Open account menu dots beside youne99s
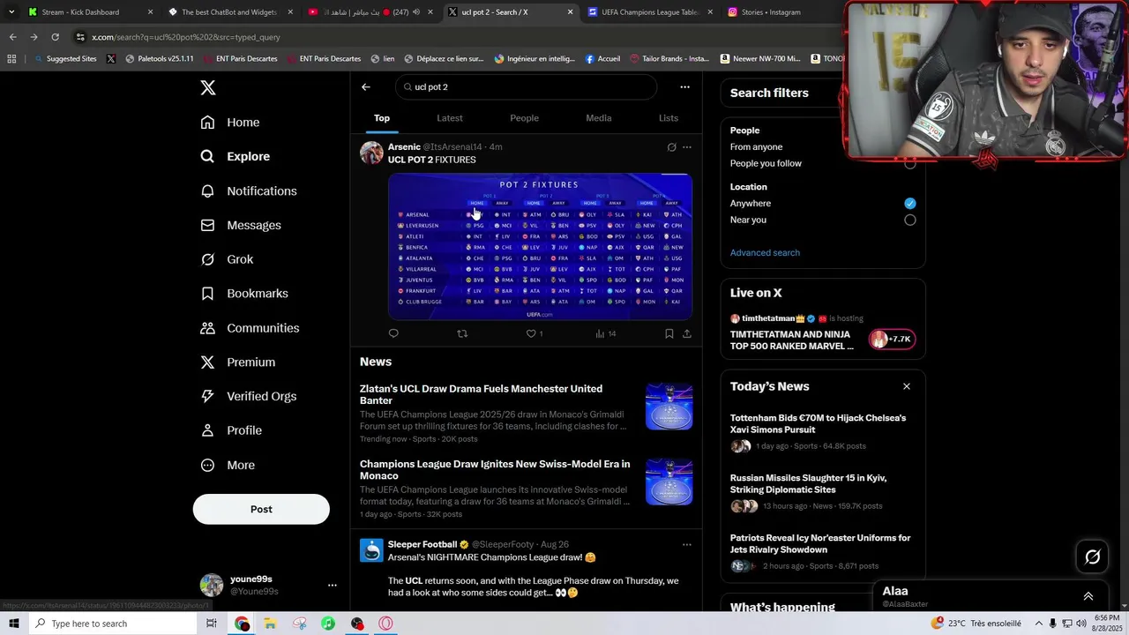Screen dimensions: 1129x635 coord(333,585)
